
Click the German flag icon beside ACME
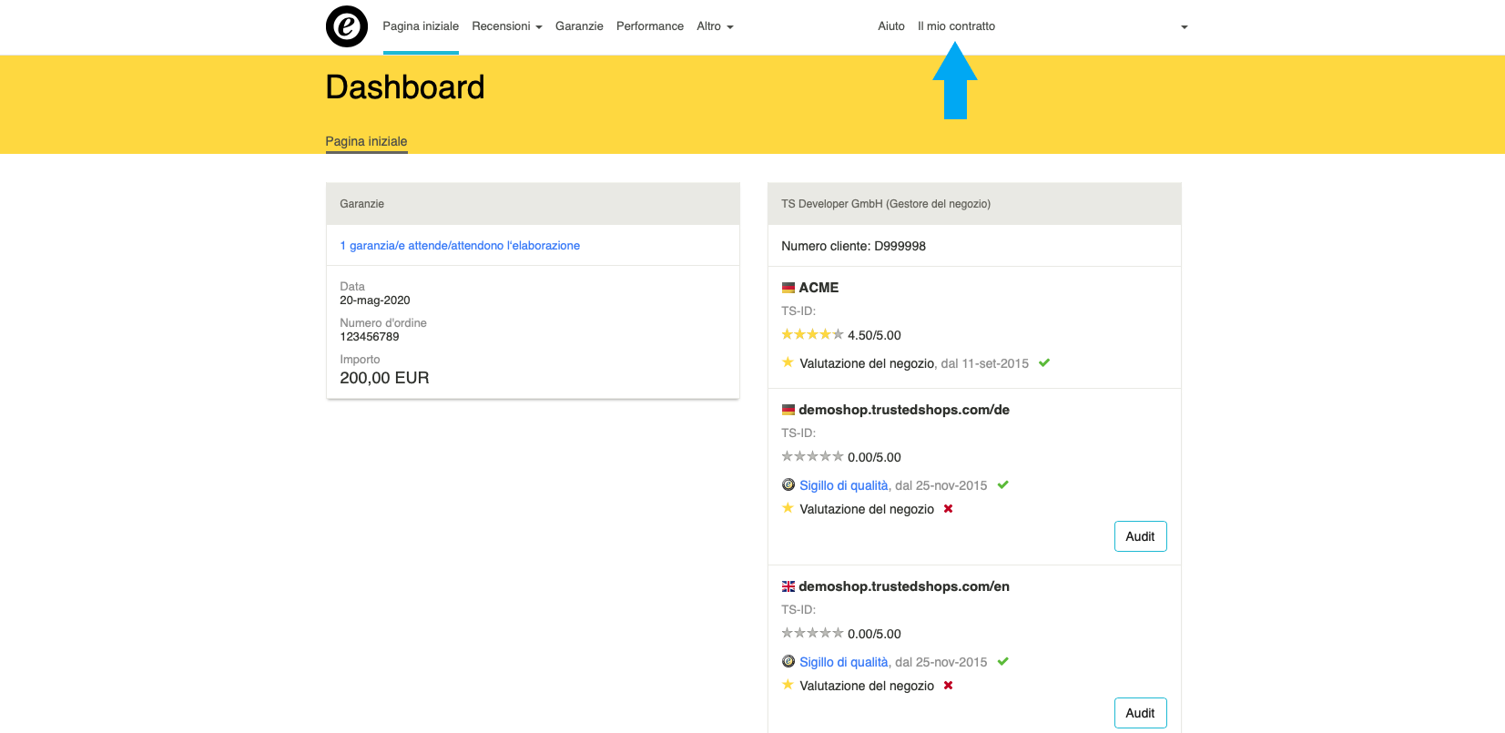tap(788, 288)
